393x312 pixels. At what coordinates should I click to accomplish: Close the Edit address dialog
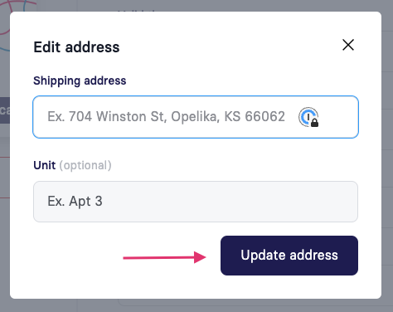pyautogui.click(x=348, y=45)
